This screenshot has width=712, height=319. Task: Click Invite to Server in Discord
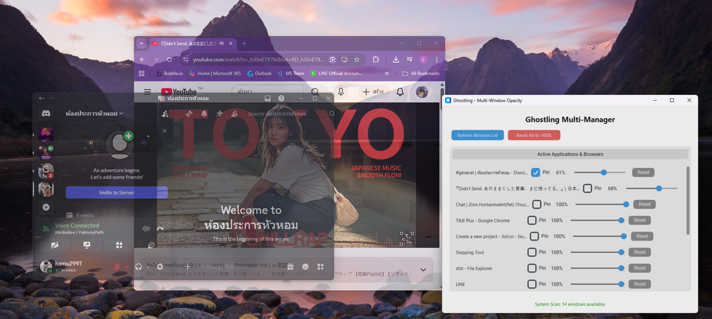[117, 192]
